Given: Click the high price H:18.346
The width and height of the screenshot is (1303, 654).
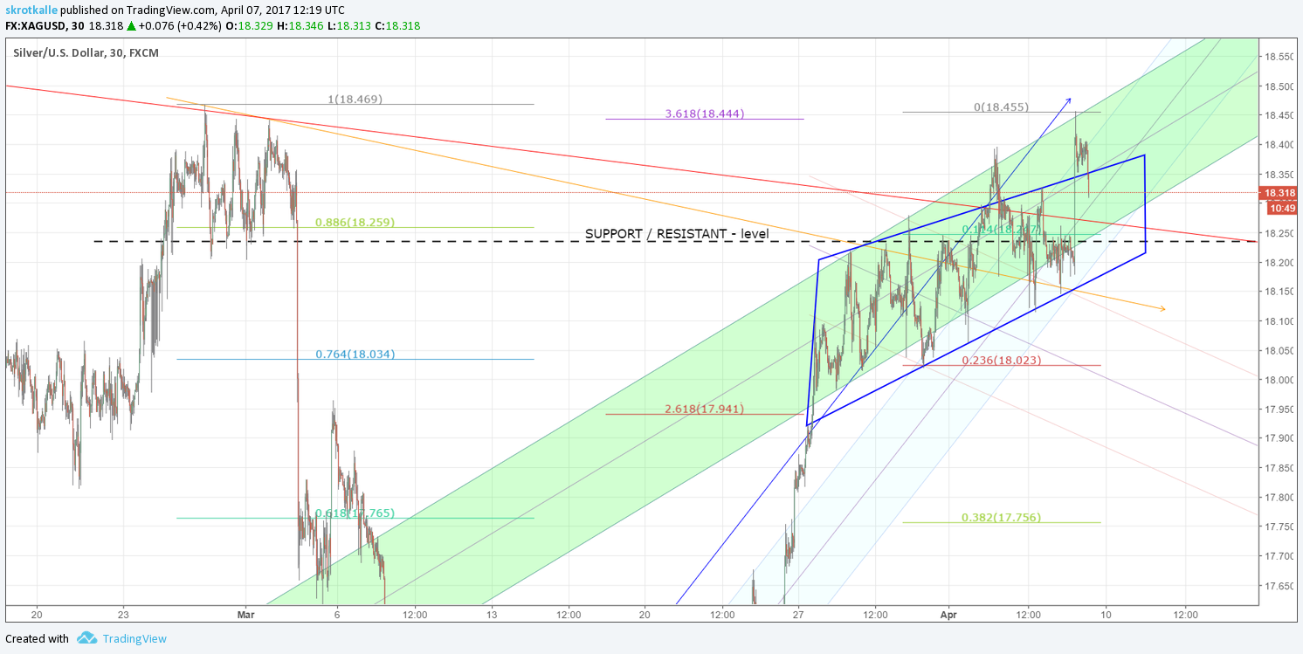Looking at the screenshot, I should 301,26.
